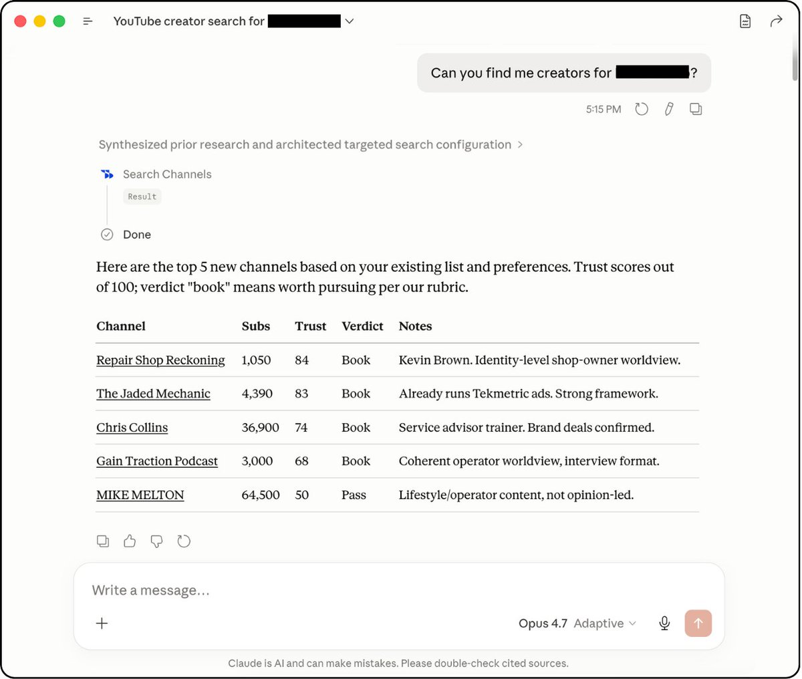The width and height of the screenshot is (802, 679).
Task: Retry the user message at 5:15 PM
Action: [x=642, y=109]
